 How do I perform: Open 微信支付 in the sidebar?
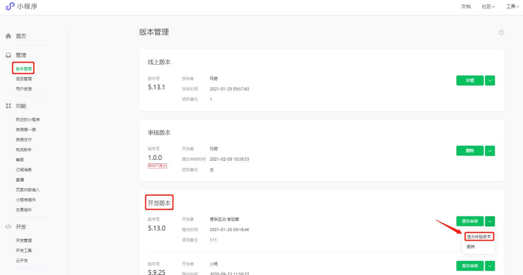point(24,139)
